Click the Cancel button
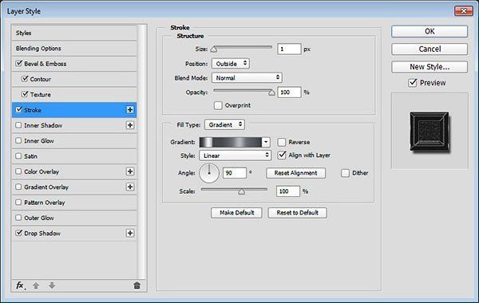This screenshot has width=479, height=303. tap(430, 49)
